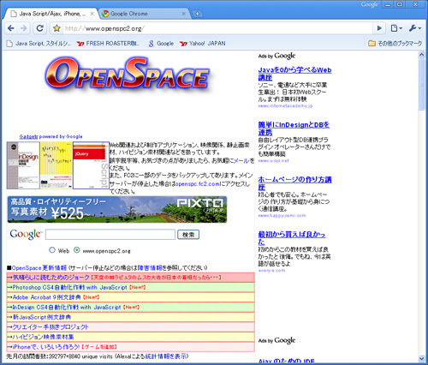Click the upper Ads by Google label
The height and width of the screenshot is (365, 428).
click(x=276, y=56)
